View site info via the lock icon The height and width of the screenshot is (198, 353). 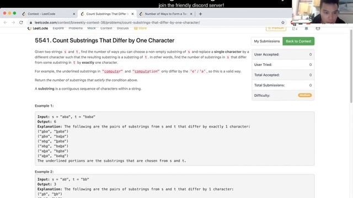[x=31, y=23]
